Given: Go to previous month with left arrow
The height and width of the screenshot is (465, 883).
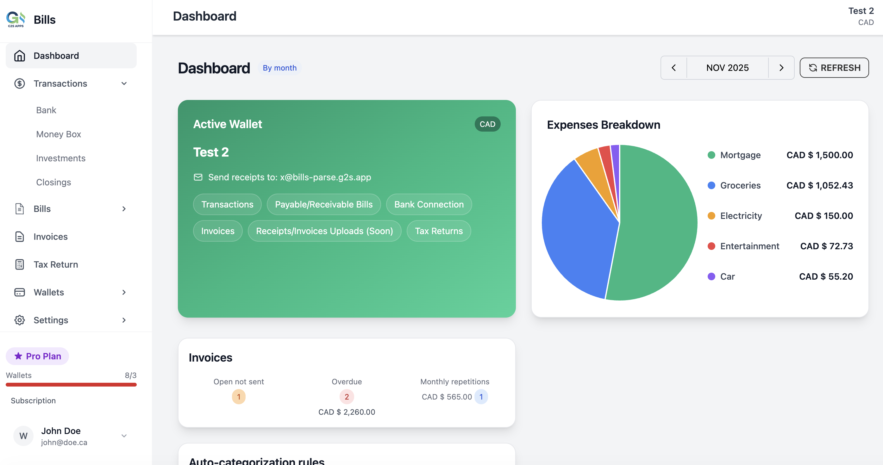Looking at the screenshot, I should click(x=673, y=67).
